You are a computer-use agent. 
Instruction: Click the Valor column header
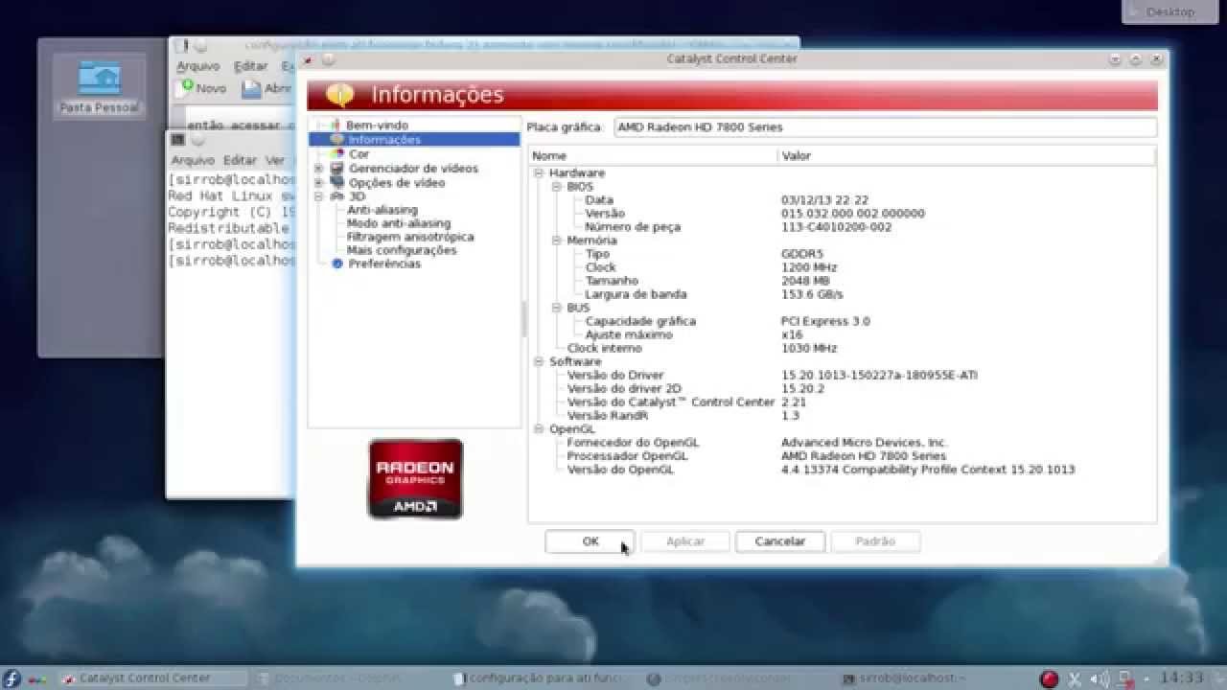tap(967, 155)
